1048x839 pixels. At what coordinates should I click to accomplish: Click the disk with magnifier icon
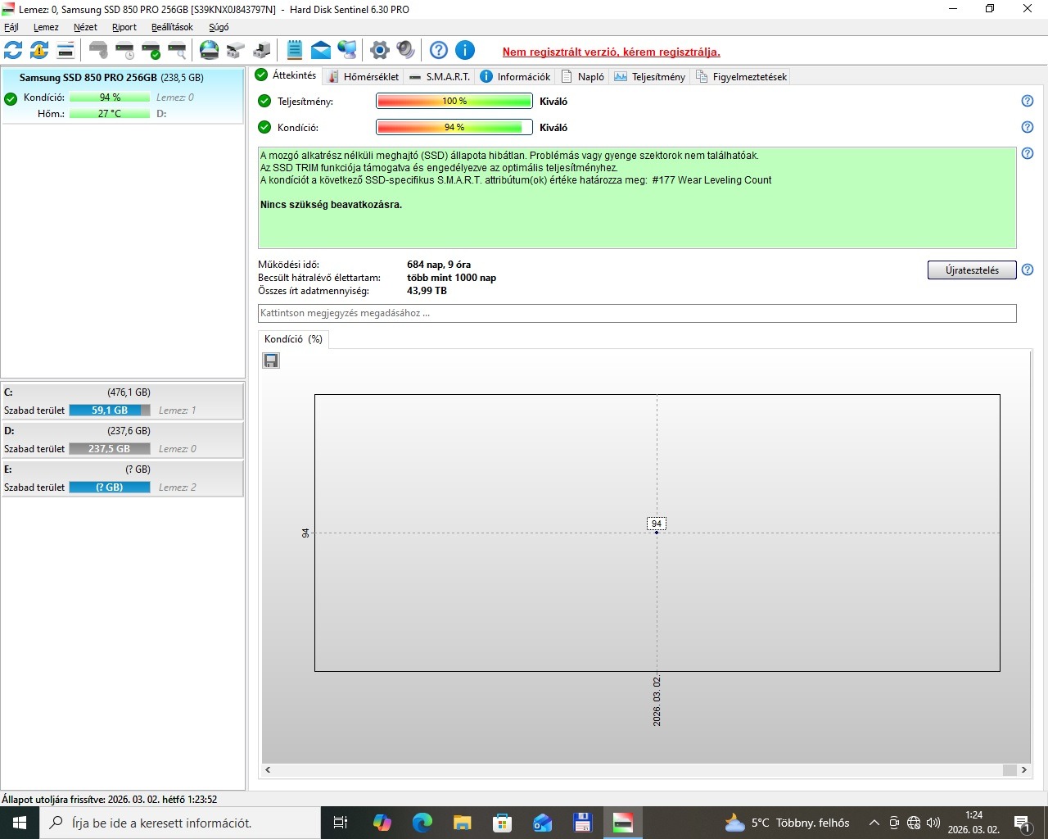click(177, 51)
